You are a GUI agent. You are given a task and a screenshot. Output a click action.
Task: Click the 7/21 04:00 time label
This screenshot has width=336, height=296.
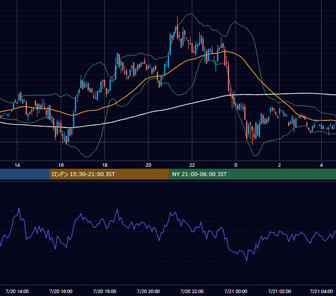(322, 292)
